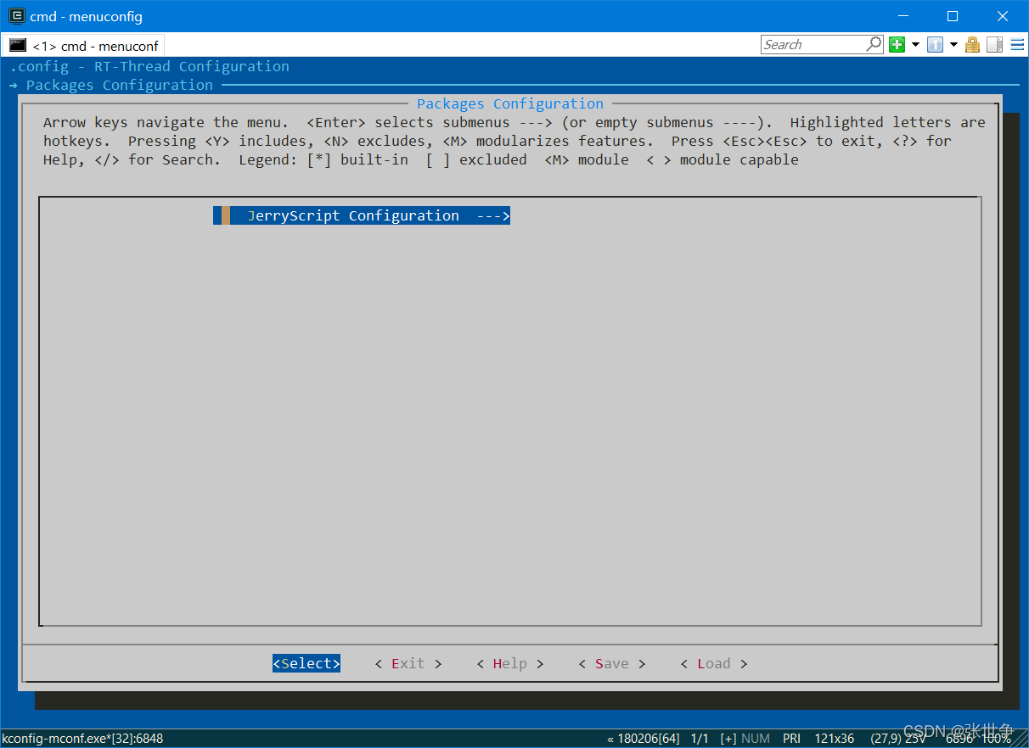The image size is (1029, 748).
Task: Click the < Exit > button
Action: (x=408, y=664)
